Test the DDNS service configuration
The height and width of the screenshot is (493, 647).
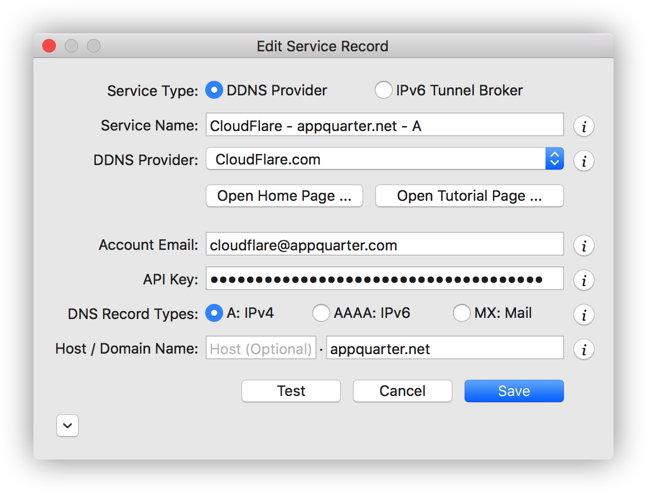(x=291, y=391)
